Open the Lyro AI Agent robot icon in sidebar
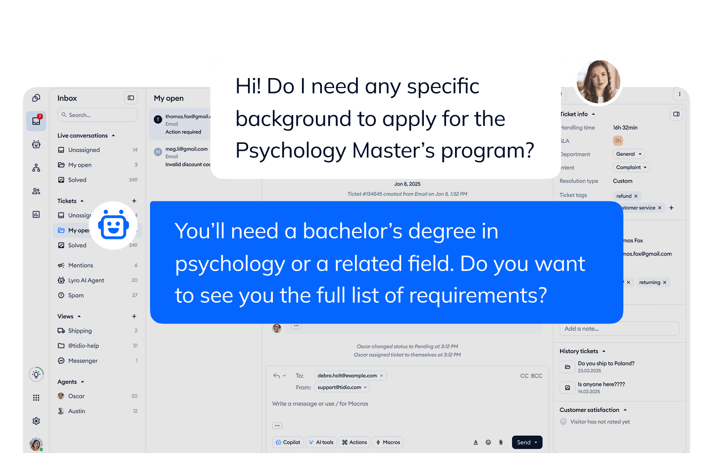The width and height of the screenshot is (713, 453). coord(36,144)
